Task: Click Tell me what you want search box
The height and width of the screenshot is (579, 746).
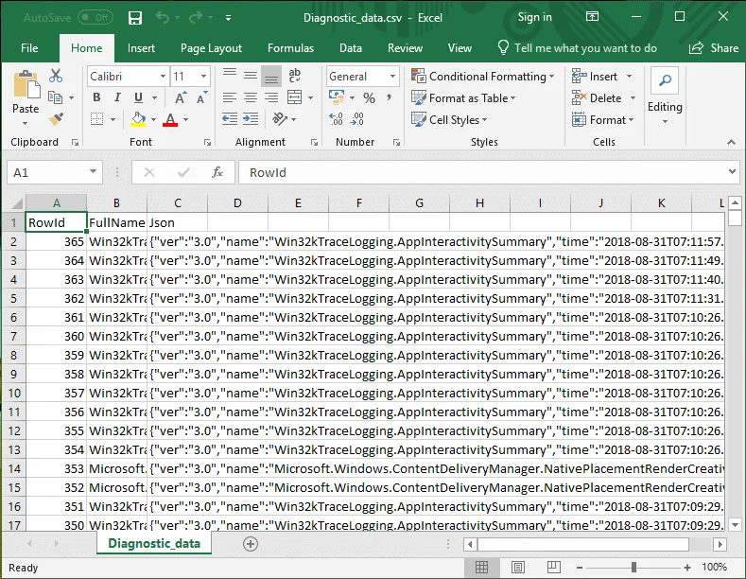Action: 577,48
